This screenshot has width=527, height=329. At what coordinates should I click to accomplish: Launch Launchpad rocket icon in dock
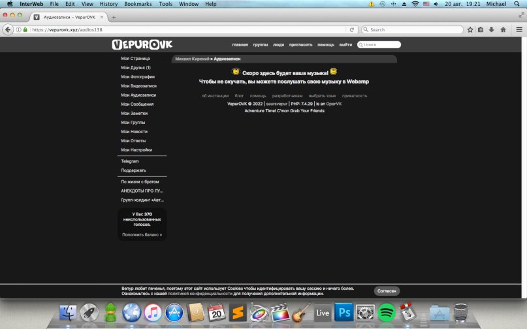coord(89,313)
